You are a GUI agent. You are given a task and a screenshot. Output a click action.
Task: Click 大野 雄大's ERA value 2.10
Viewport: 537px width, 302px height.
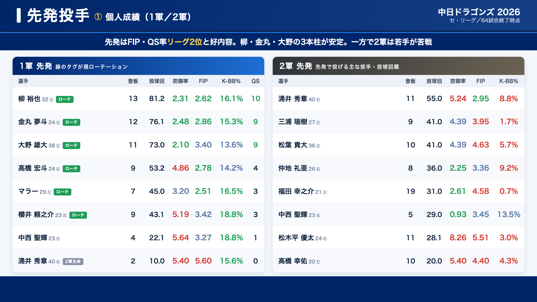point(181,145)
